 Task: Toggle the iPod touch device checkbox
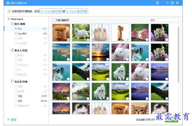9,19
